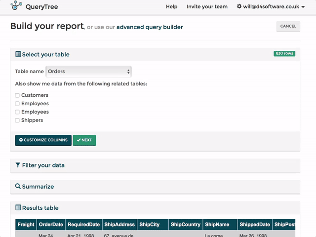Screen dimensions: 316x237
Task: Click the Freight column header
Action: [x=26, y=225]
